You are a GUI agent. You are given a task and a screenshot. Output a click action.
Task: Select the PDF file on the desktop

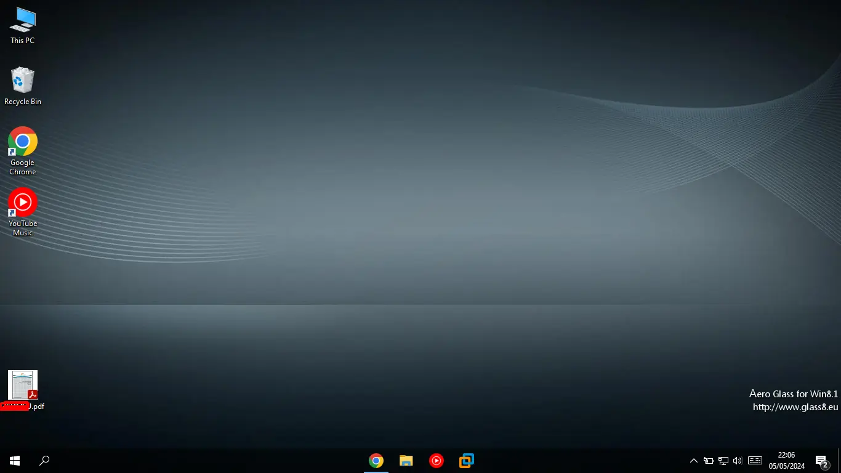coord(23,390)
